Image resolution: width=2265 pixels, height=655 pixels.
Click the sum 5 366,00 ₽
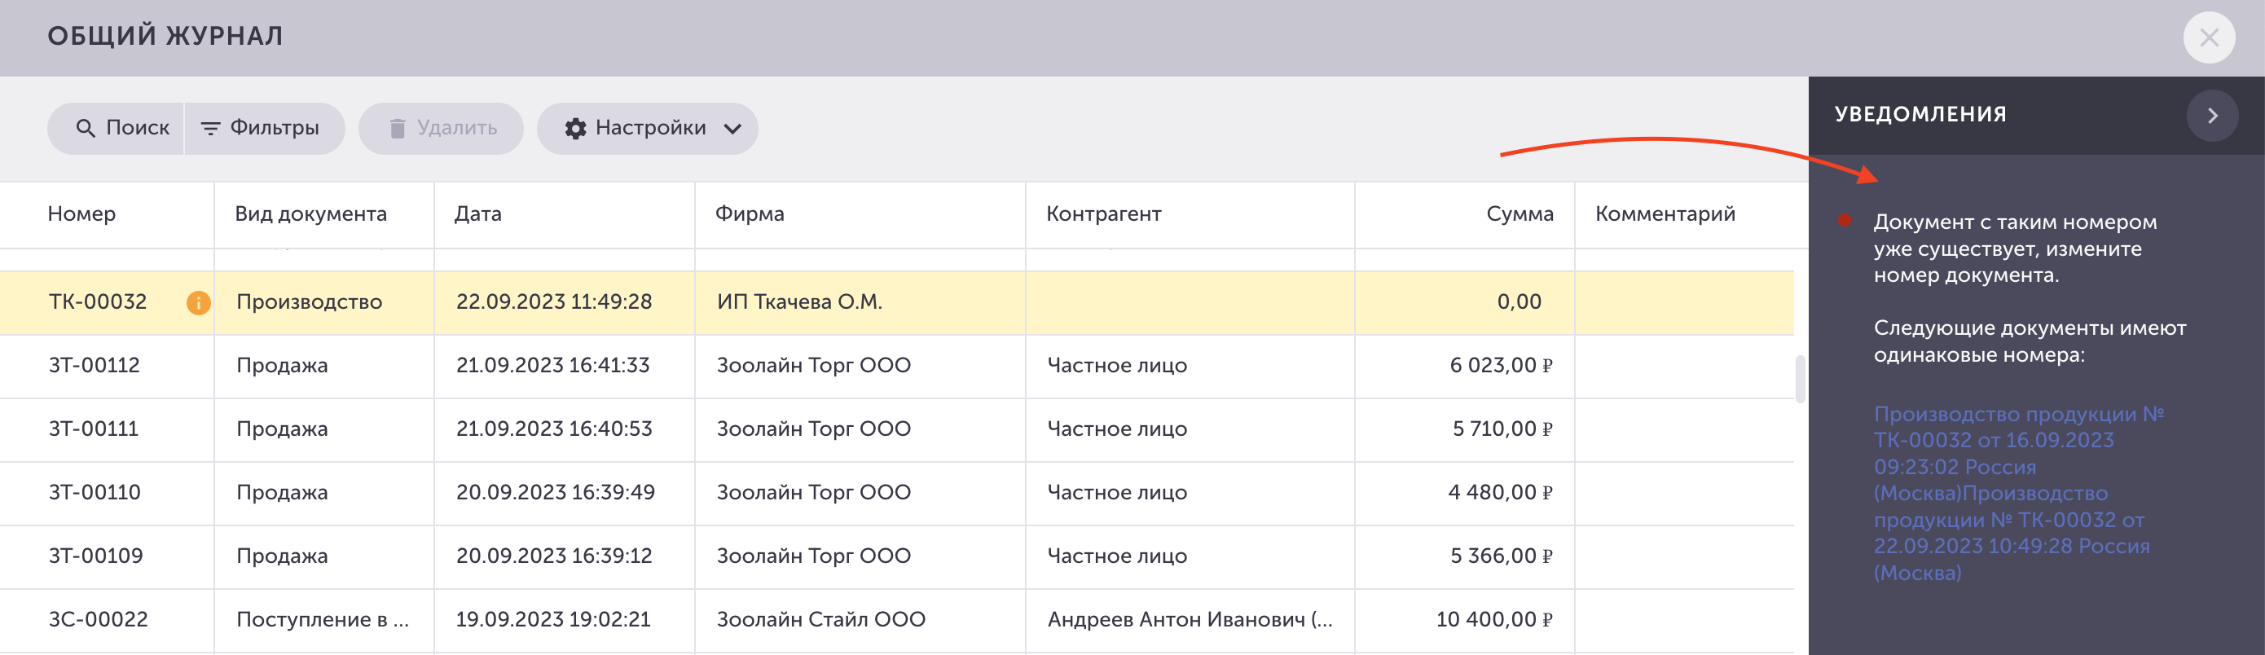pos(1502,556)
